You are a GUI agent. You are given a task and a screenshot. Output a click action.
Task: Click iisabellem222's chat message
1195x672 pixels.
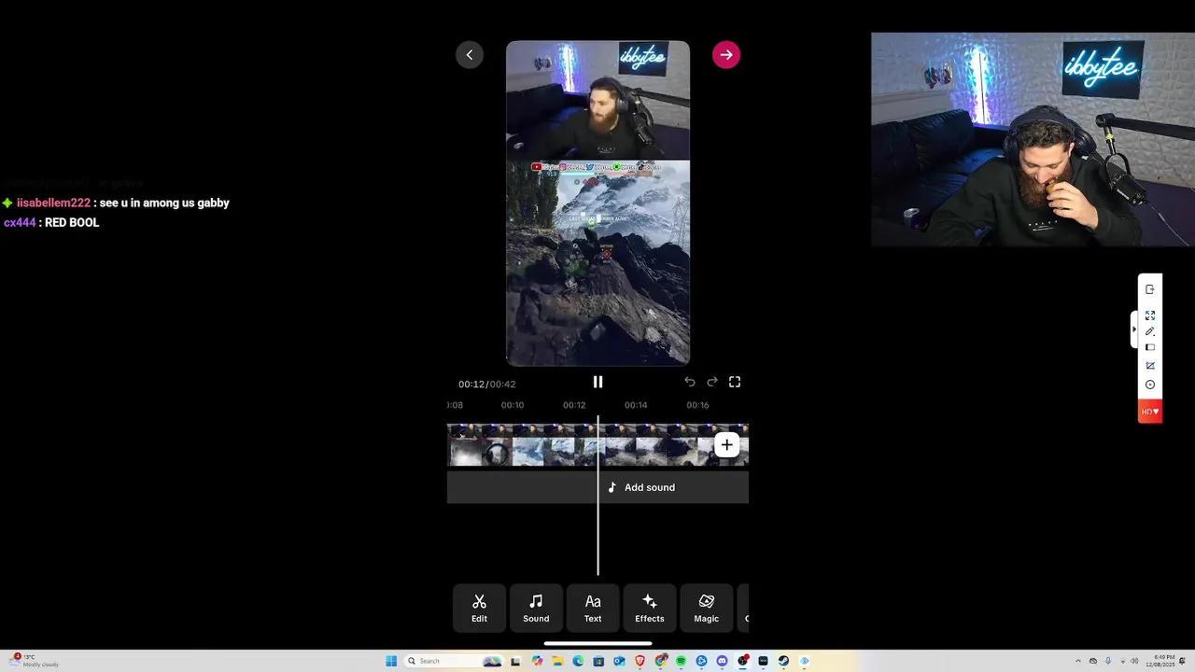116,203
